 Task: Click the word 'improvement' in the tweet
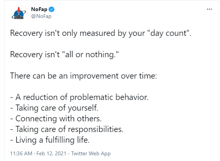coord(94,76)
